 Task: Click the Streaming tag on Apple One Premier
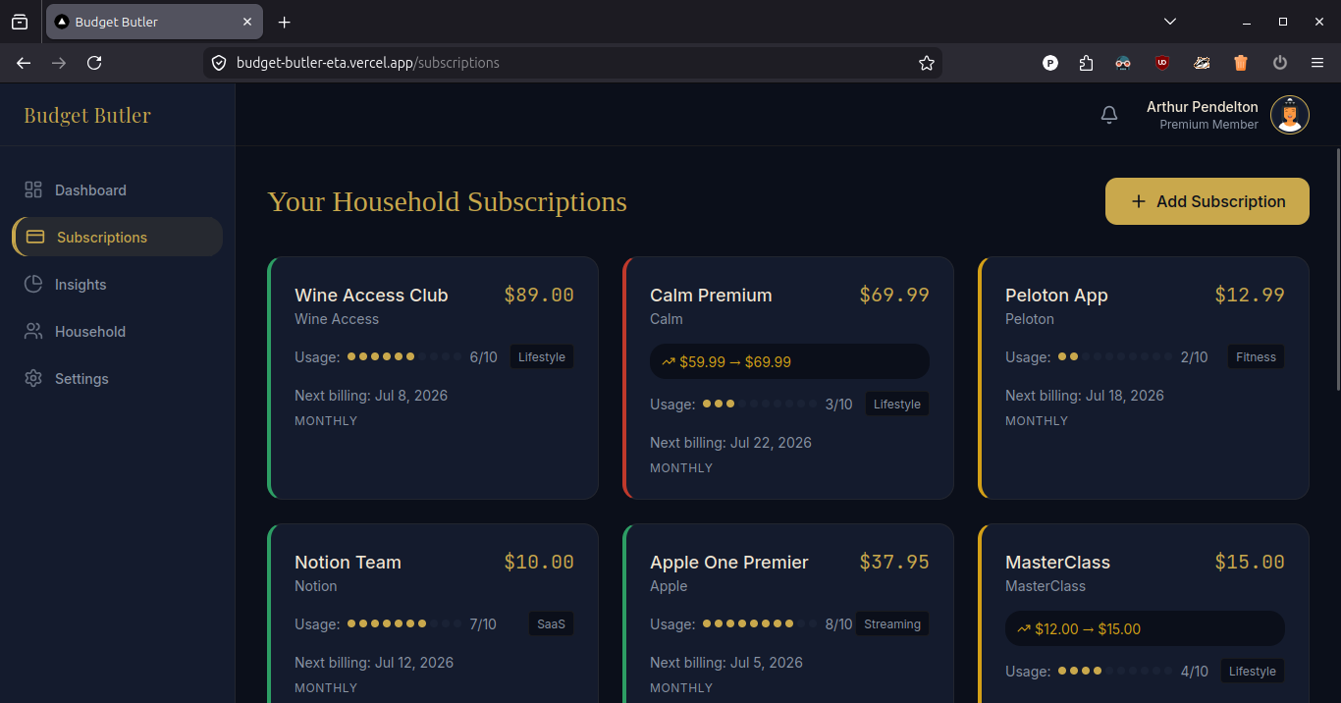(x=892, y=623)
